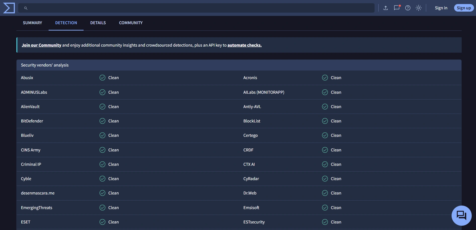
Task: Select the Acronis vendor name
Action: (x=250, y=78)
